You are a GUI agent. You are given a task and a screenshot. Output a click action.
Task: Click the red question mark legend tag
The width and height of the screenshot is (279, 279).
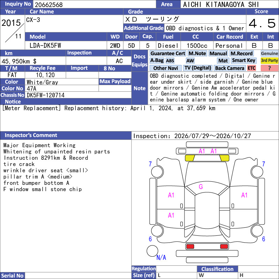point(269,68)
